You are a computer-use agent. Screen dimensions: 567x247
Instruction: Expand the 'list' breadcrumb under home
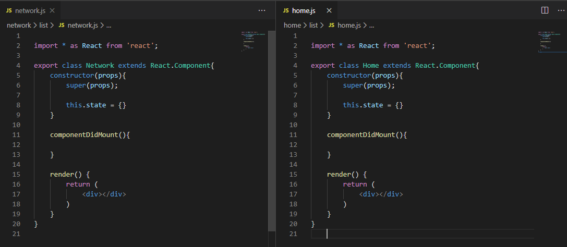(313, 25)
